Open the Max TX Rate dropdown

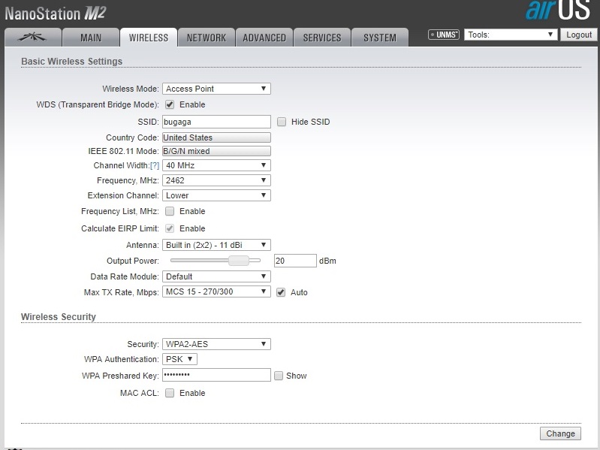[x=216, y=291]
